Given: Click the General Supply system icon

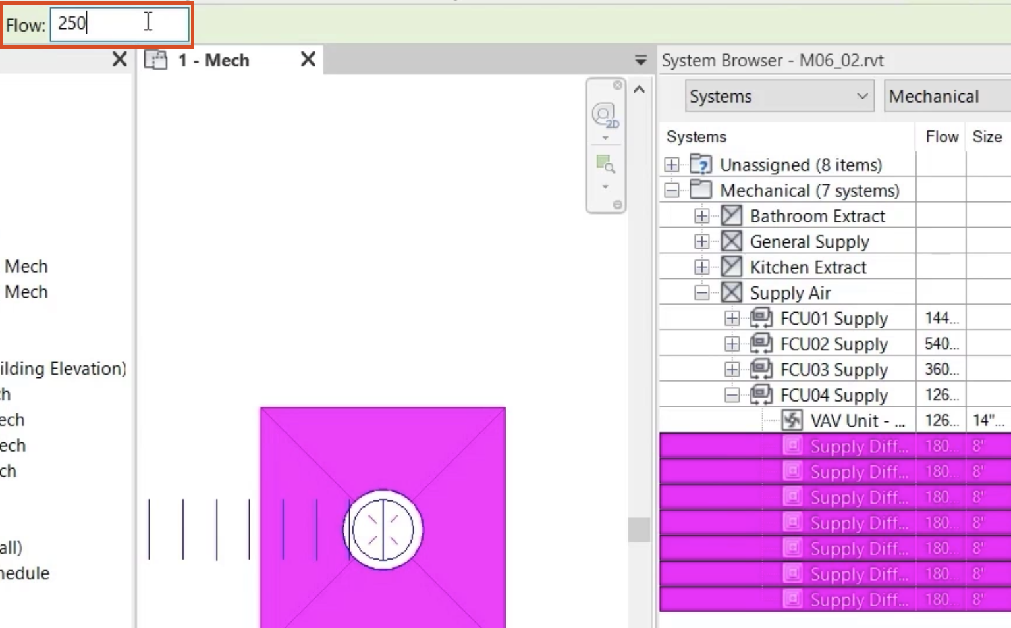Looking at the screenshot, I should 731,241.
